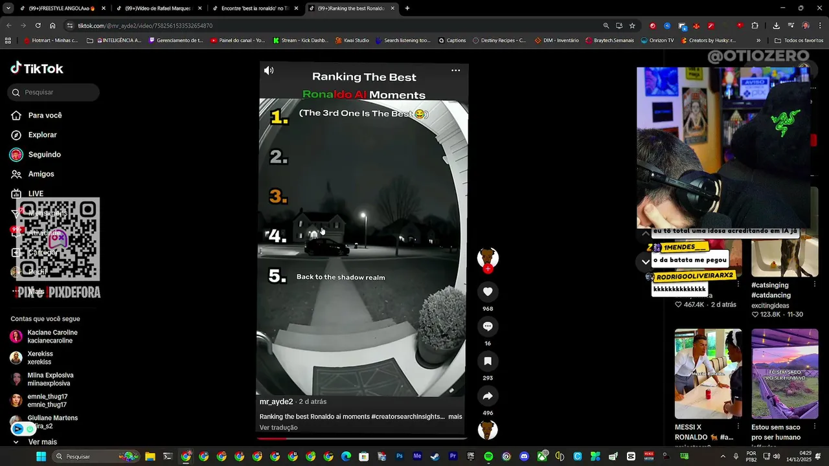Image resolution: width=829 pixels, height=466 pixels.
Task: Open the video creator's avatar
Action: (488, 257)
